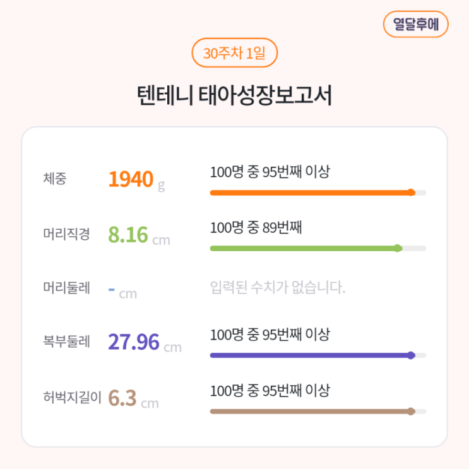Click the 열달후에 logo badge
The image size is (469, 469).
point(415,24)
